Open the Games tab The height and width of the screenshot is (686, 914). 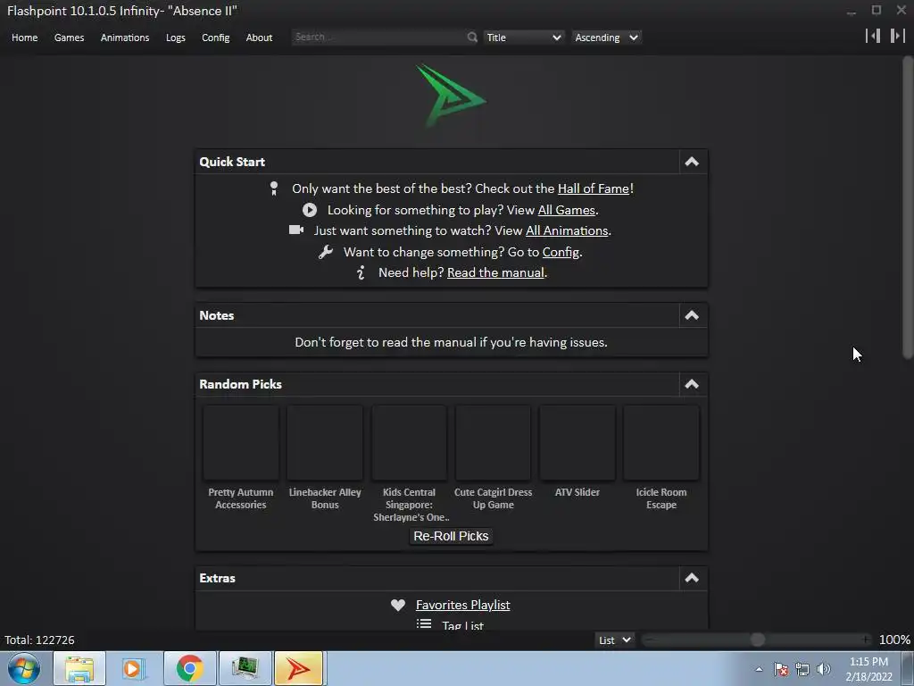click(69, 38)
